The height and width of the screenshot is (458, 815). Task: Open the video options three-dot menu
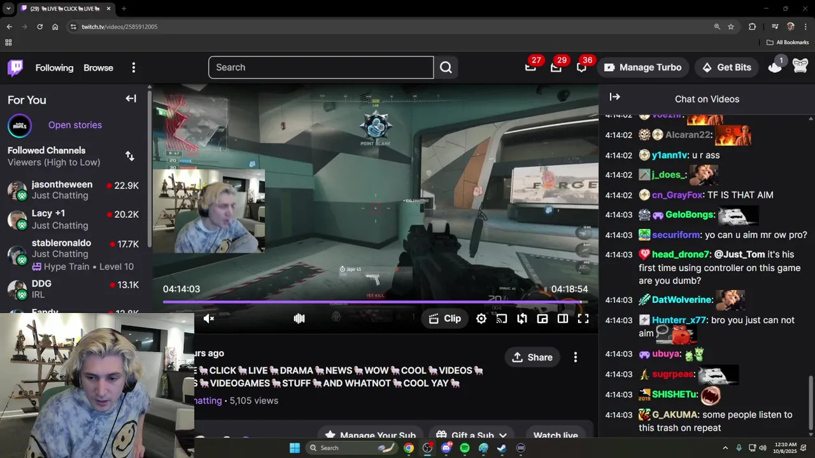click(x=576, y=357)
